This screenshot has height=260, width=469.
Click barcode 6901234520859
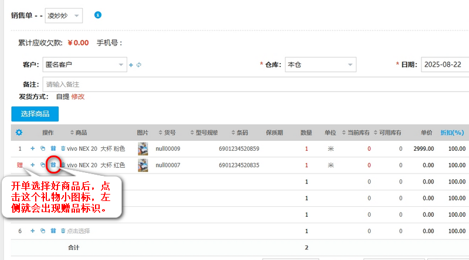pyautogui.click(x=239, y=148)
